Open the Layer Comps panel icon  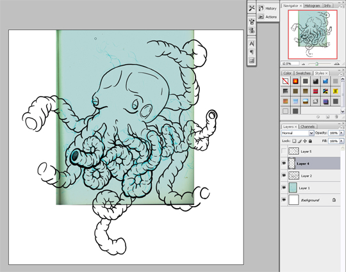252,60
